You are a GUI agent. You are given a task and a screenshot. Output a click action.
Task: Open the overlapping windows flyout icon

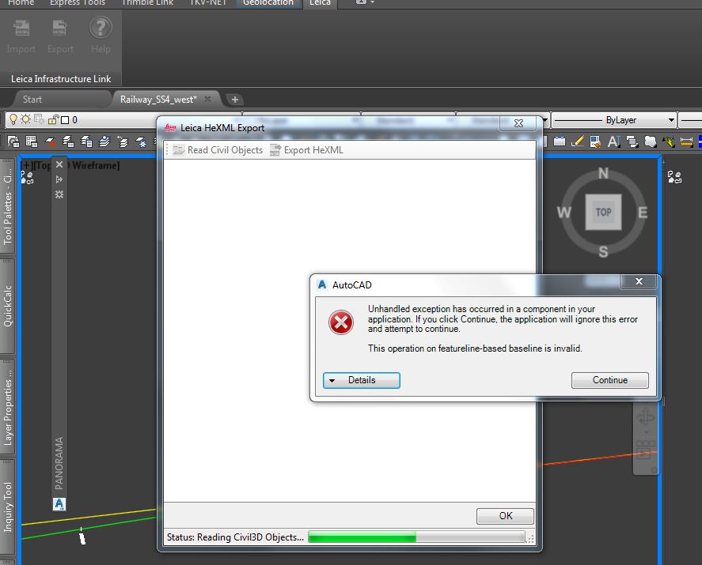(632, 141)
